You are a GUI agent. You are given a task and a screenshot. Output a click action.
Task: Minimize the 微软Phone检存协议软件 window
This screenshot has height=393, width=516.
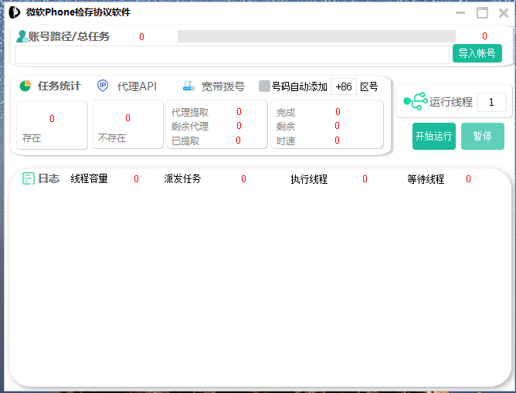(461, 12)
